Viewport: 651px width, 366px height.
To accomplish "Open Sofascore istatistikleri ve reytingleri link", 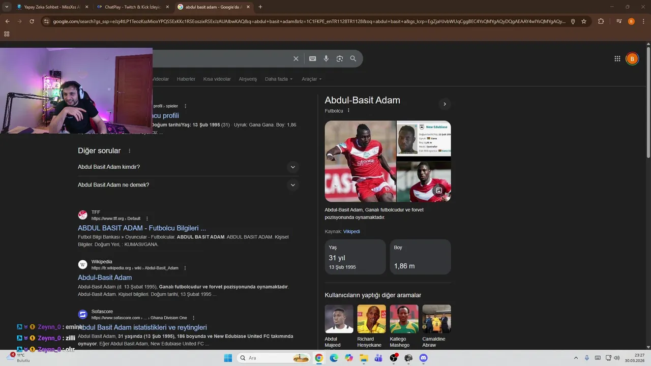I will pyautogui.click(x=142, y=327).
